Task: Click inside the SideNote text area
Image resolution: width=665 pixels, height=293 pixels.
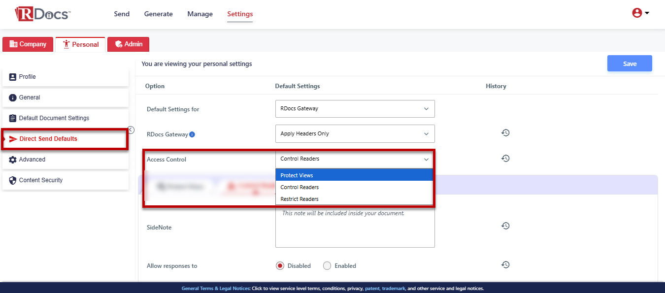Action: 355,229
